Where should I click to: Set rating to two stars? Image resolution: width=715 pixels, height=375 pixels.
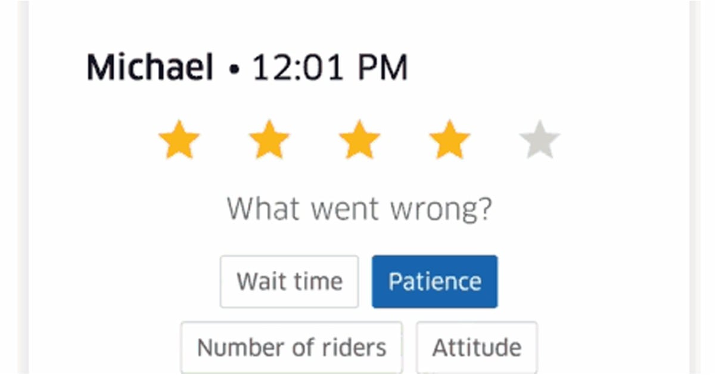pyautogui.click(x=269, y=140)
